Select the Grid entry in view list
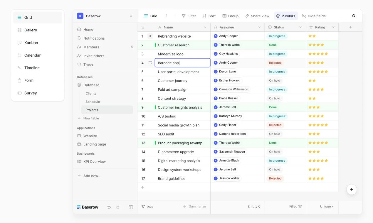Image resolution: width=373 pixels, height=223 pixels. click(38, 17)
